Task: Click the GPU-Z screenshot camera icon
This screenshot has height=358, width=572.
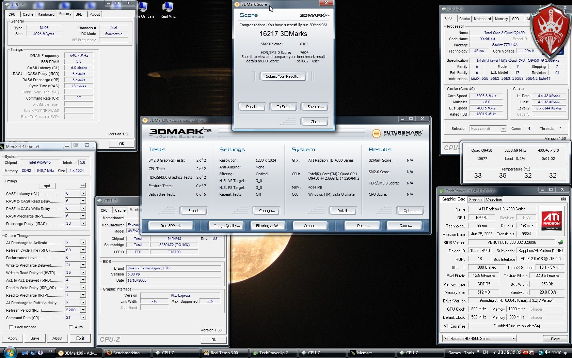Action: [x=563, y=199]
